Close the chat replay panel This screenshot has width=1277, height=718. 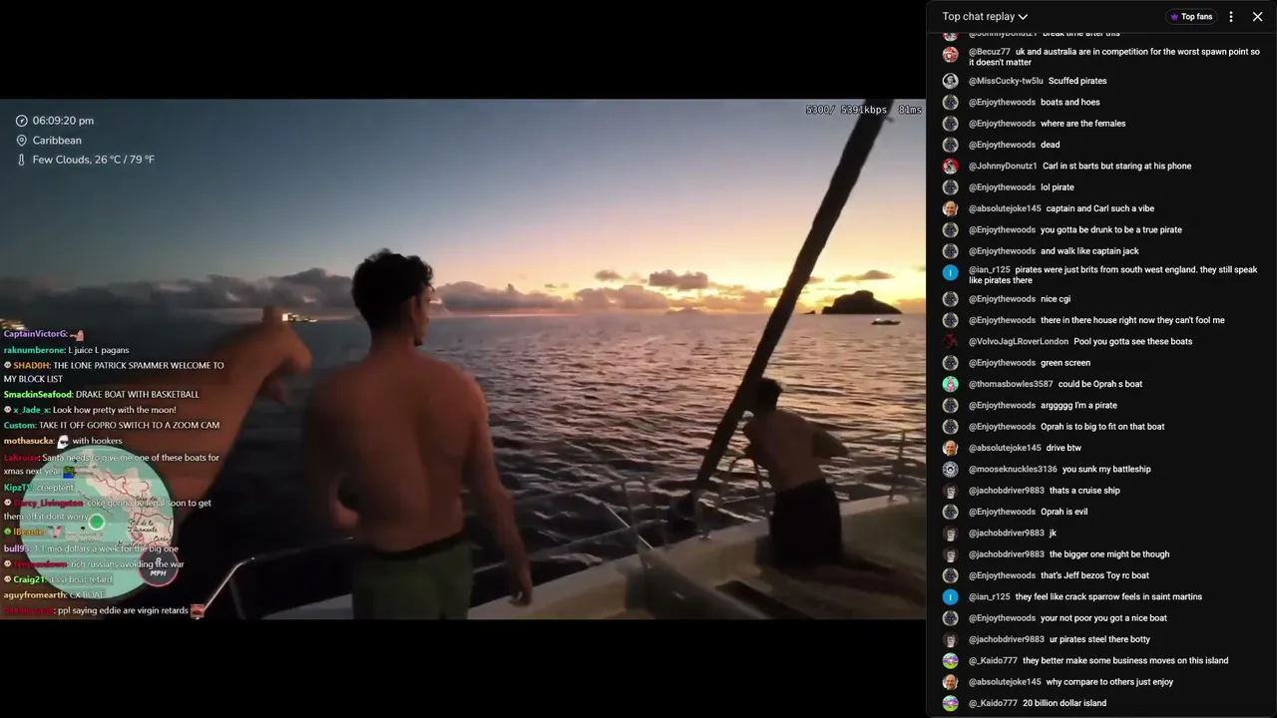coord(1258,16)
